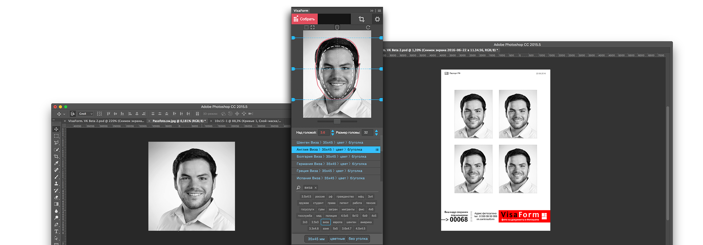This screenshot has width=703, height=245.
Task: Toggle the 'шенген' tag filter
Action: pyautogui.click(x=351, y=222)
